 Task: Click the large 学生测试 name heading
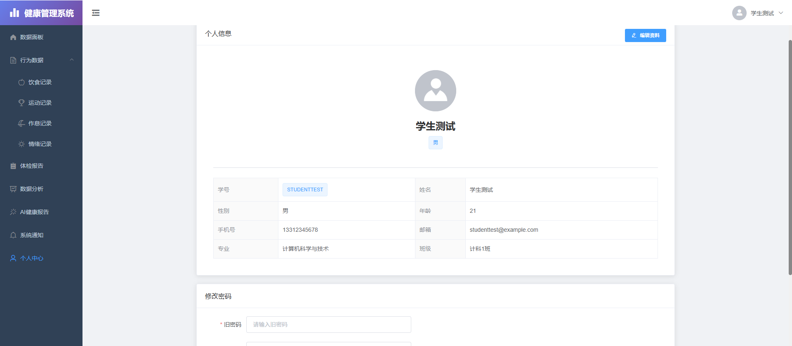(436, 126)
